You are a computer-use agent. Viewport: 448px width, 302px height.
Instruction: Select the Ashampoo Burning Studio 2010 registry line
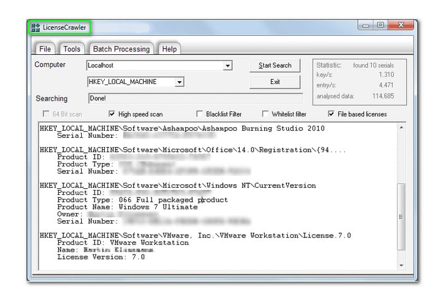182,128
